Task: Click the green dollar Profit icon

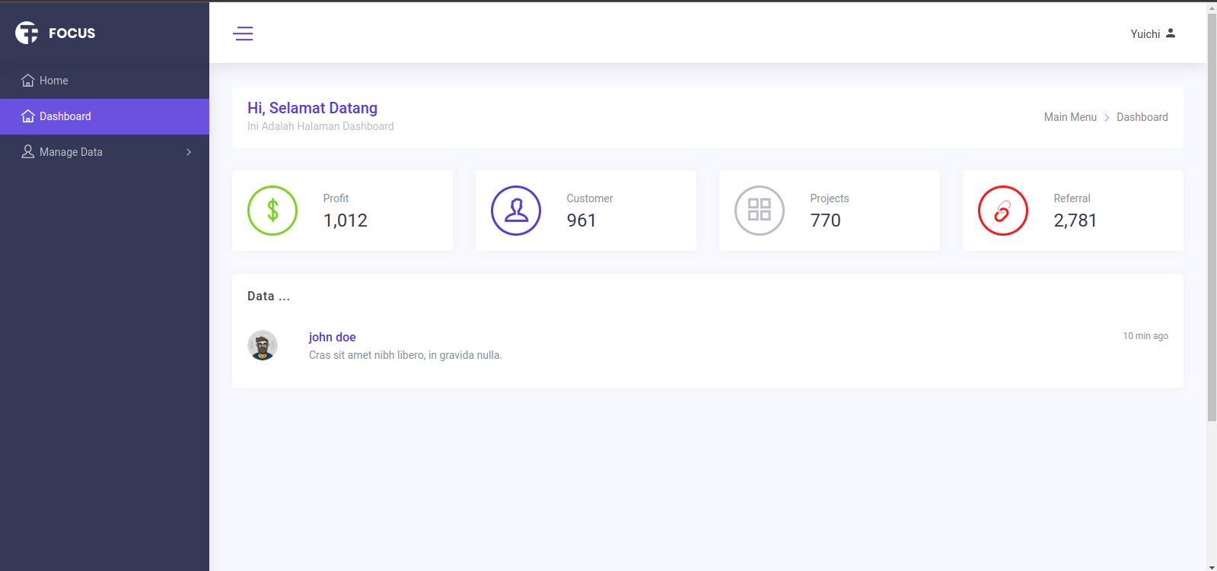Action: coord(272,211)
